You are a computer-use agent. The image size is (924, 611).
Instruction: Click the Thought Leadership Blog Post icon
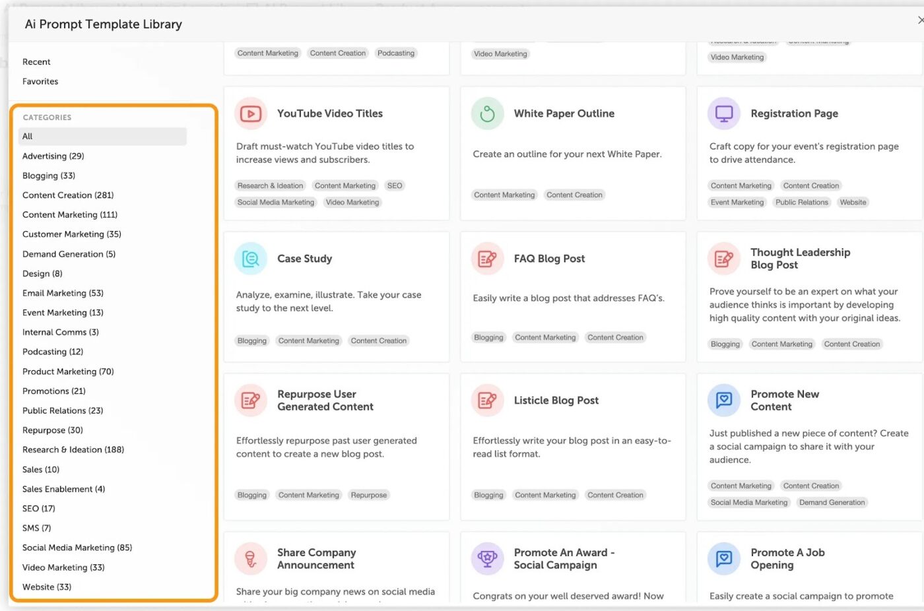[x=723, y=258]
